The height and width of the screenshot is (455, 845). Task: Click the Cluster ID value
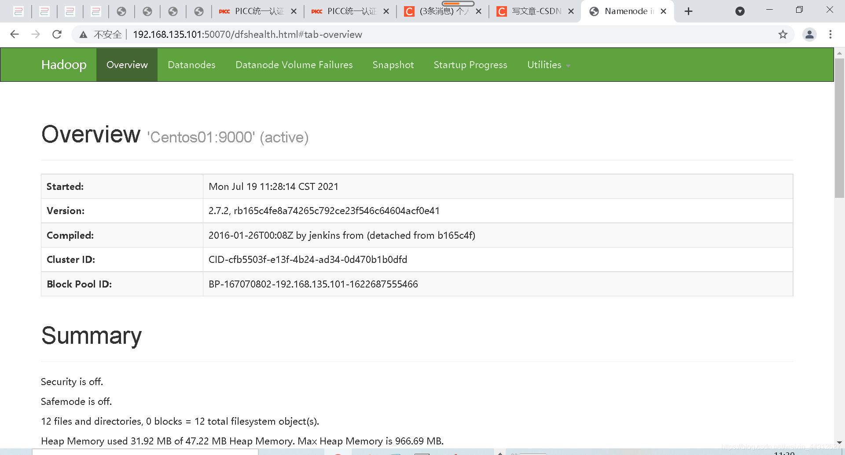click(308, 259)
